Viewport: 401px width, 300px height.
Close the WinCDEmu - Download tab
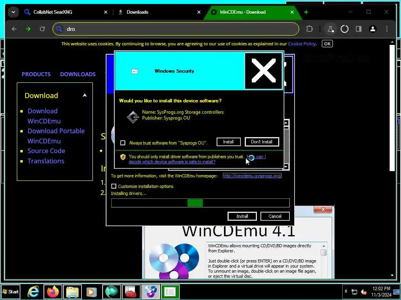tap(292, 12)
